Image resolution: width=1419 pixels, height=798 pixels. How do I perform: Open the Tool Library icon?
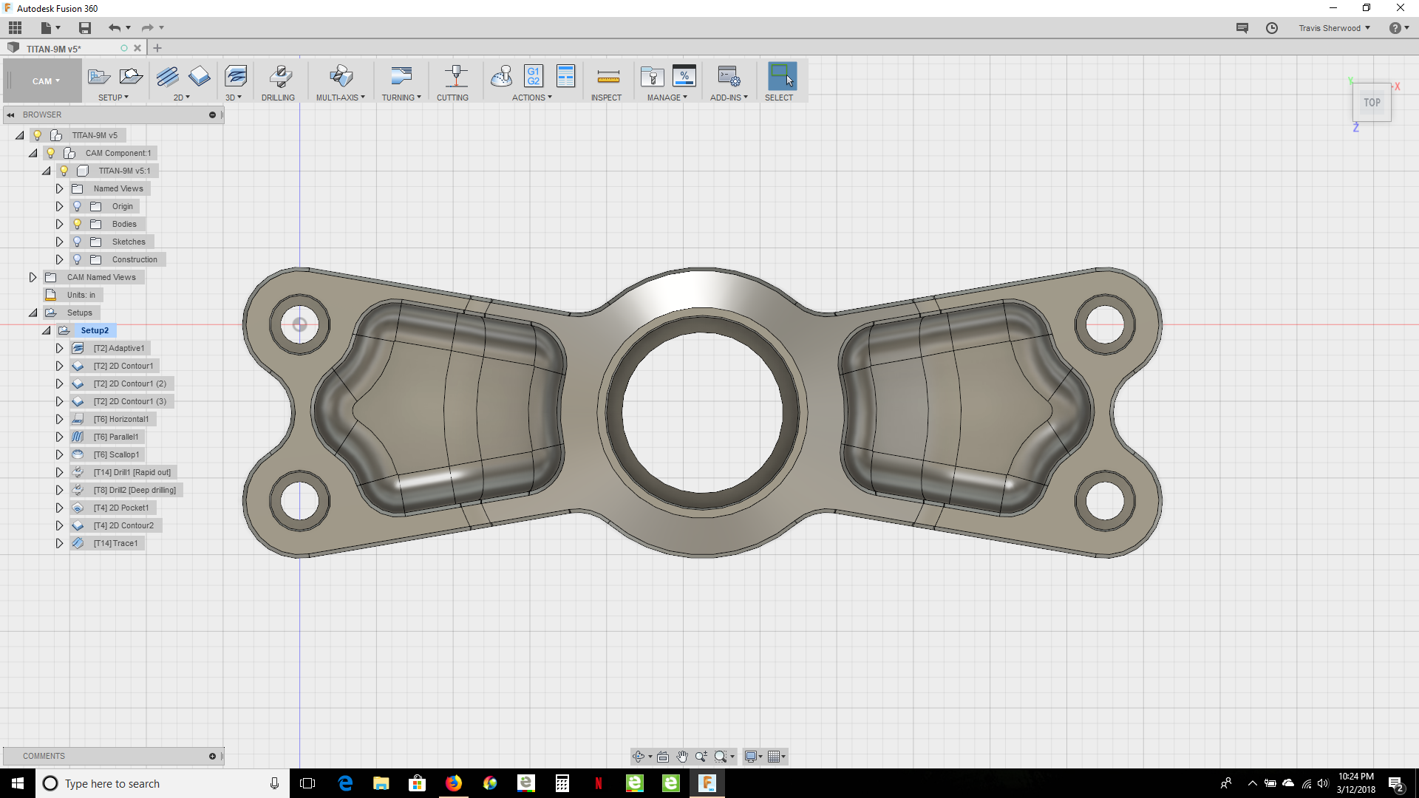[652, 76]
